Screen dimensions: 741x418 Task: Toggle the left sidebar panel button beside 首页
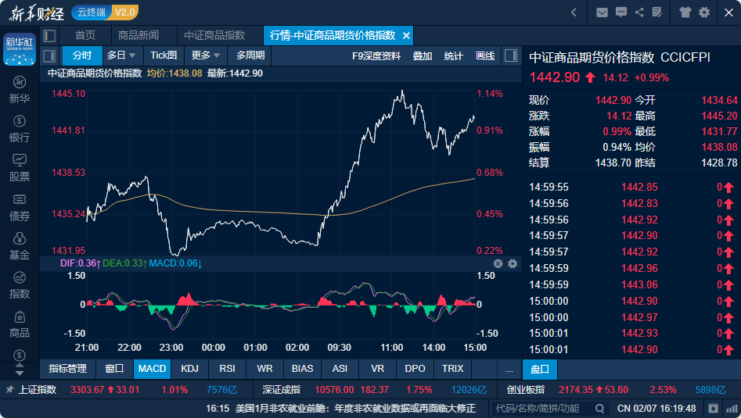50,35
